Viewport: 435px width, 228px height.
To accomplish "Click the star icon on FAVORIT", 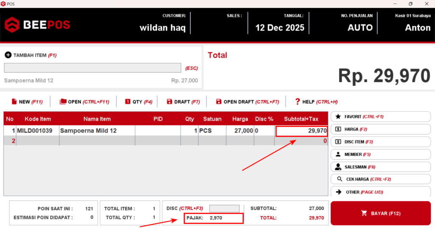I will point(338,116).
